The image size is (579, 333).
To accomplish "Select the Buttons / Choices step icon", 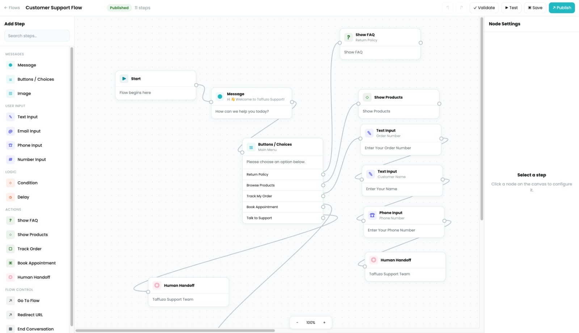I will click(x=10, y=79).
